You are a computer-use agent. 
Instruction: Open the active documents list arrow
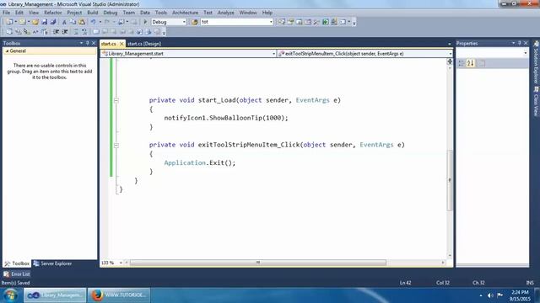tap(449, 44)
